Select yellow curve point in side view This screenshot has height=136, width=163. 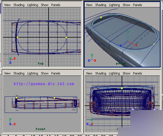tap(122, 88)
